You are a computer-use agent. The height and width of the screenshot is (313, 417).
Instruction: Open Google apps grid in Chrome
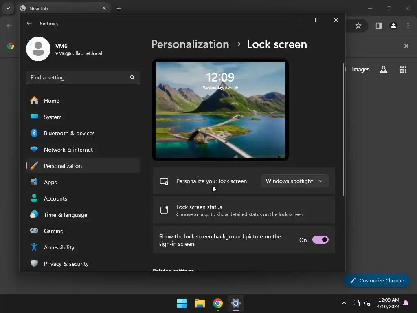point(403,69)
